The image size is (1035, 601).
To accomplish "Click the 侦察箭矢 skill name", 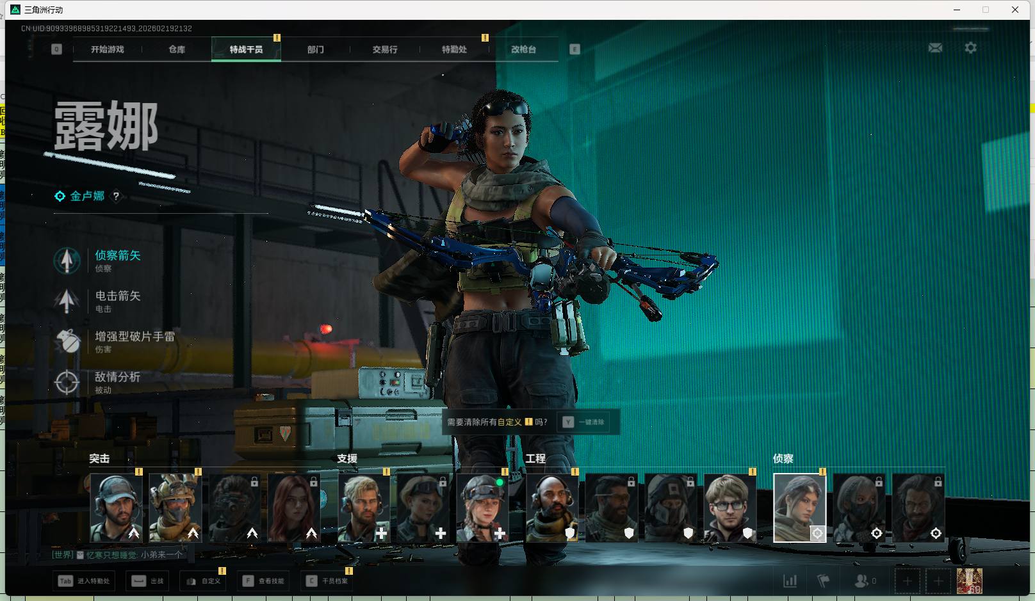I will pyautogui.click(x=118, y=255).
